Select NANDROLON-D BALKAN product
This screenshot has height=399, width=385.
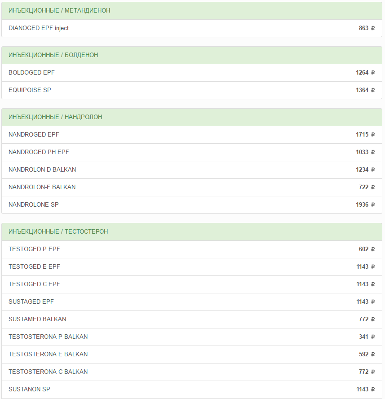(x=42, y=170)
